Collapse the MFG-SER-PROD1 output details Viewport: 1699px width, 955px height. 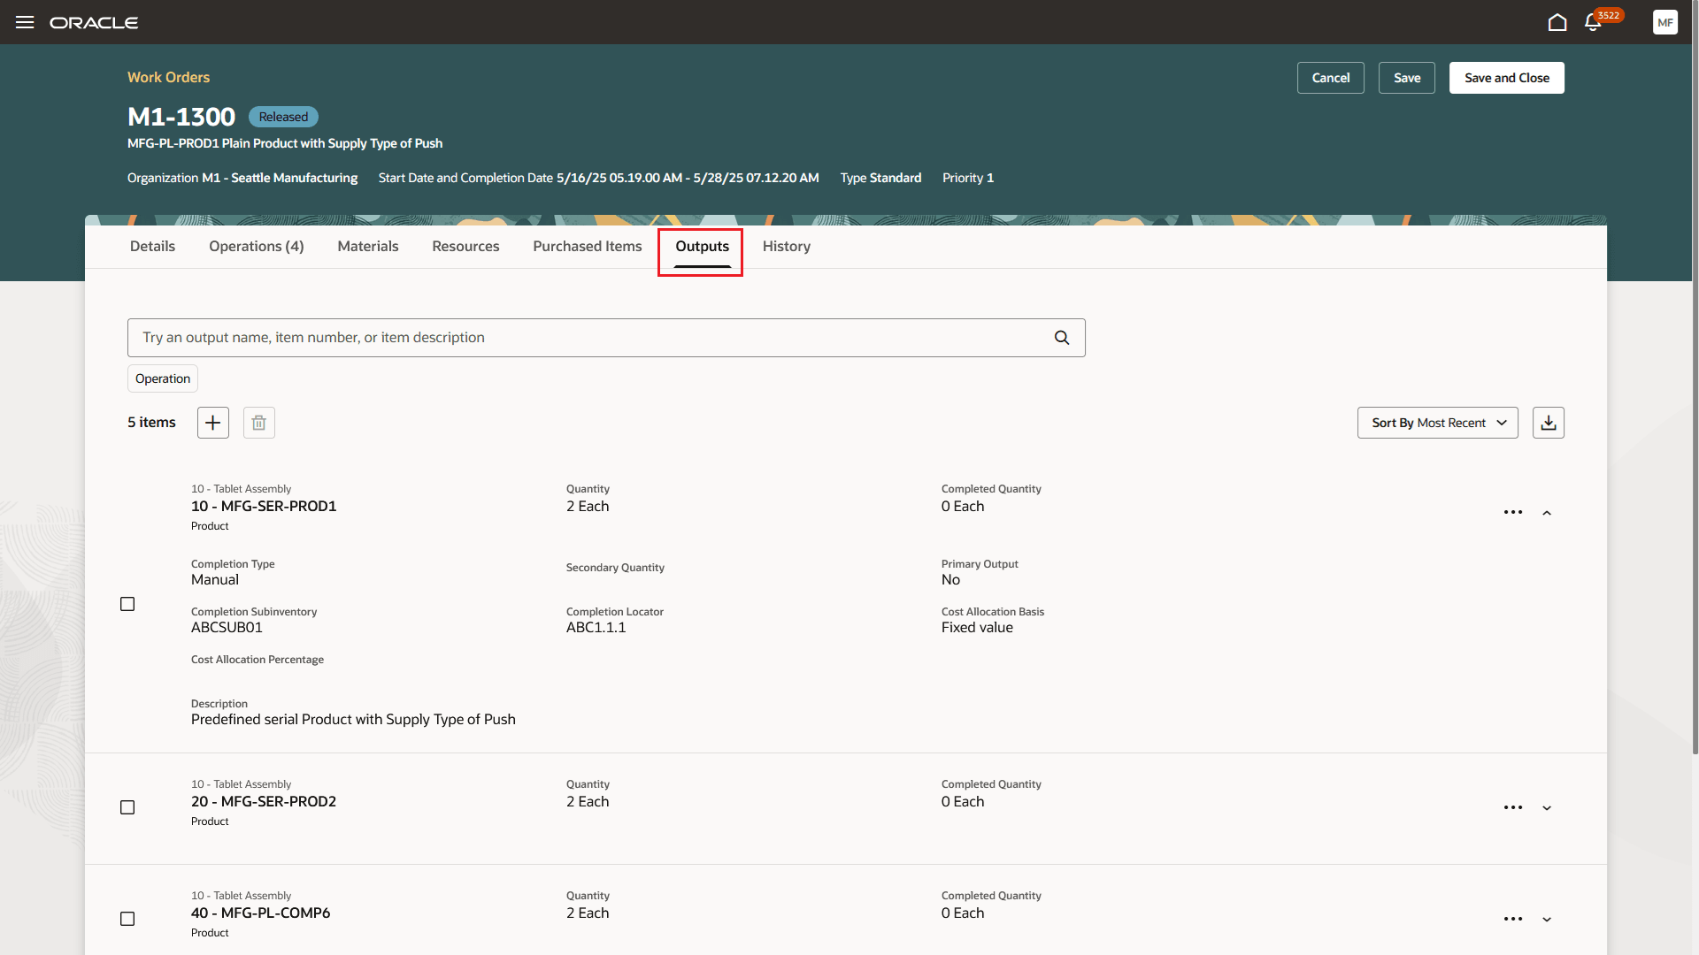pos(1547,513)
